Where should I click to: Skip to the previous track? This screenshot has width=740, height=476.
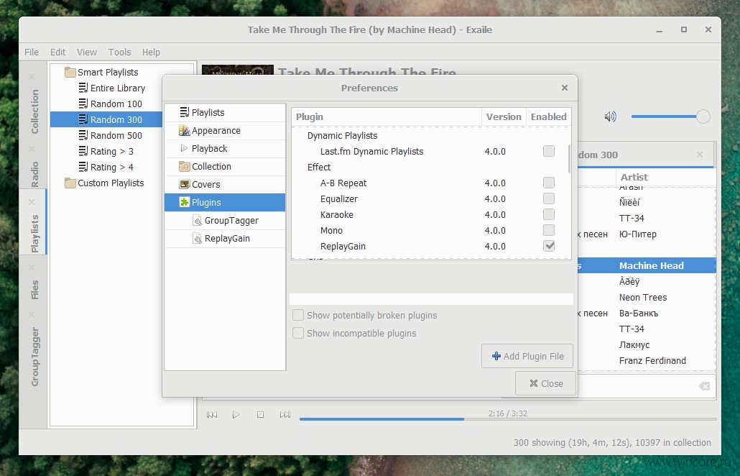pyautogui.click(x=212, y=415)
